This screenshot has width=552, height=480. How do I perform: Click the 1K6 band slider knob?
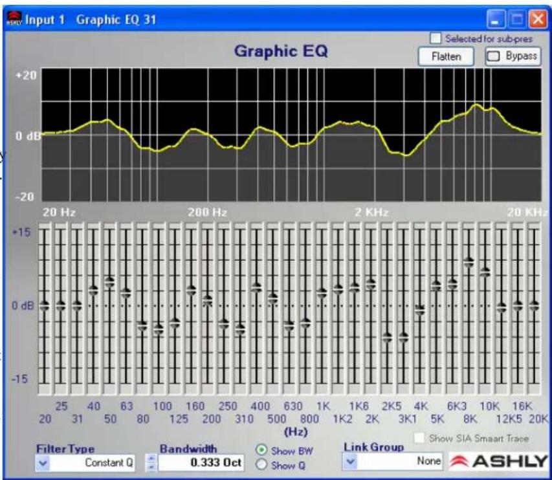click(x=355, y=287)
